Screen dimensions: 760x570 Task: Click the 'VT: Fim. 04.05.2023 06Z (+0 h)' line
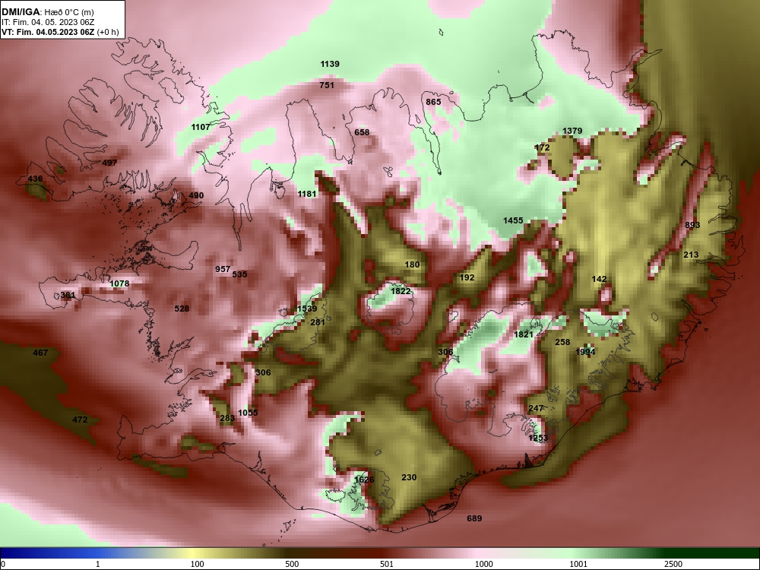click(59, 32)
